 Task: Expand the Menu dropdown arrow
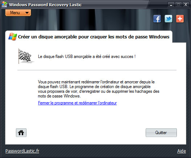tap(27, 13)
